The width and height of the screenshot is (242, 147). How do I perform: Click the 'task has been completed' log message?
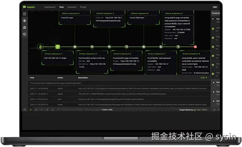coord(55,83)
